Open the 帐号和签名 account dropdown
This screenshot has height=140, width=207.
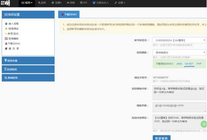[179, 40]
